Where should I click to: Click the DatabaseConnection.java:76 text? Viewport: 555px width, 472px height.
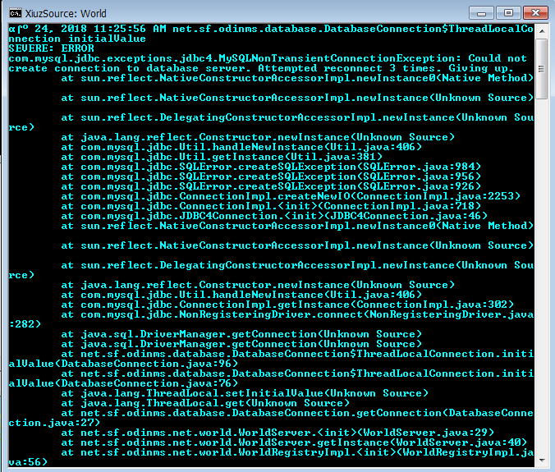click(x=149, y=383)
